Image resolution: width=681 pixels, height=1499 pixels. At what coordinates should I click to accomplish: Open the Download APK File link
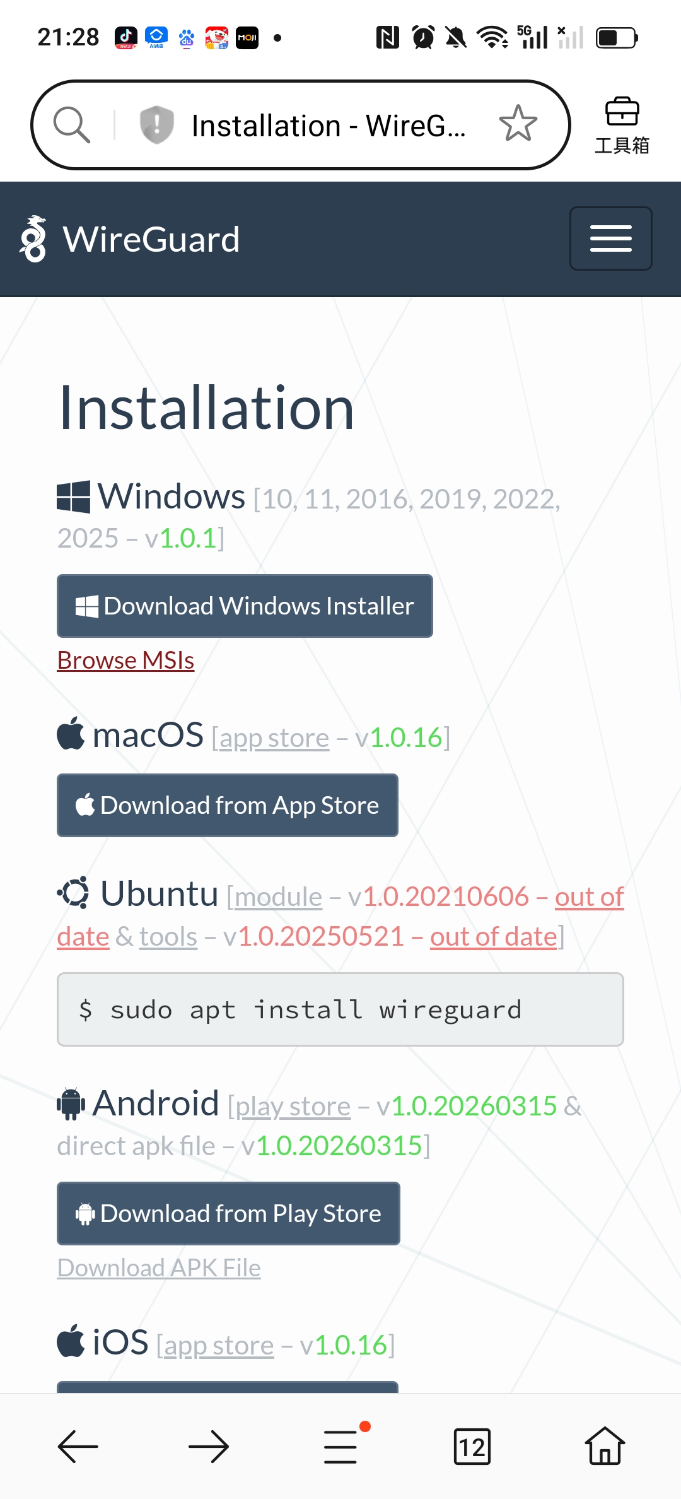tap(159, 1268)
